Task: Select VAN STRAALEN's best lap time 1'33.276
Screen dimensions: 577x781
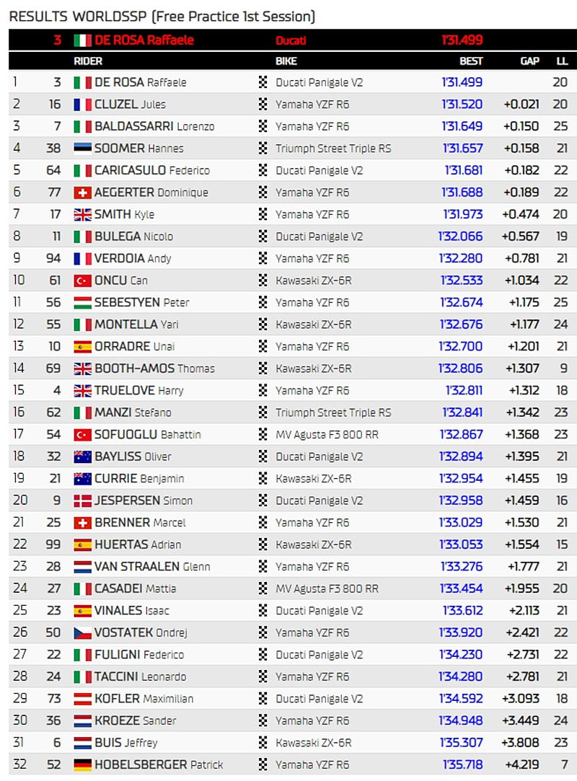Action: coord(460,566)
